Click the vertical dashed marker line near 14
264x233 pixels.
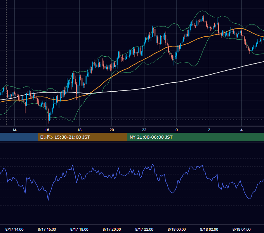pos(6,62)
